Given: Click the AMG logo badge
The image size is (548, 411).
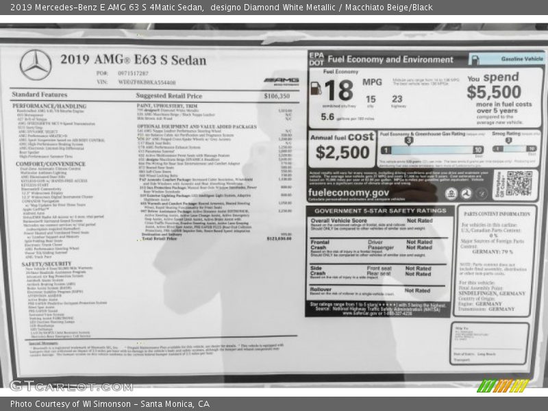Looking at the screenshot, I should click(282, 82).
